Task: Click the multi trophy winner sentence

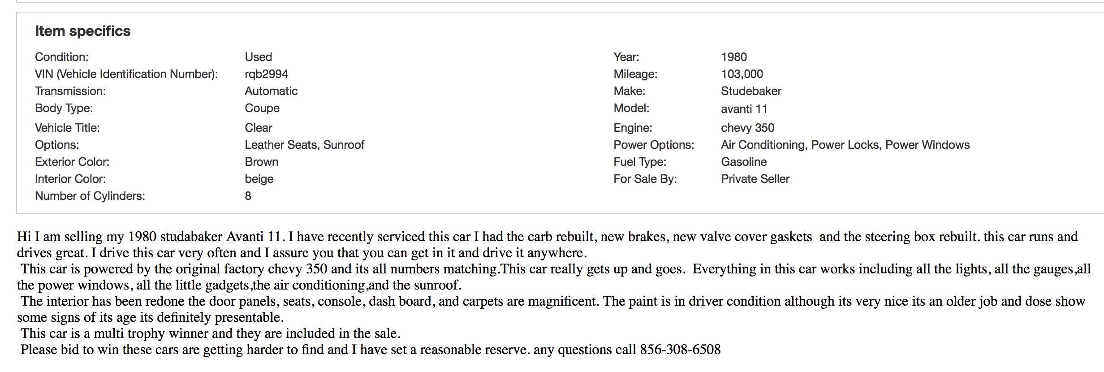Action: tap(211, 333)
